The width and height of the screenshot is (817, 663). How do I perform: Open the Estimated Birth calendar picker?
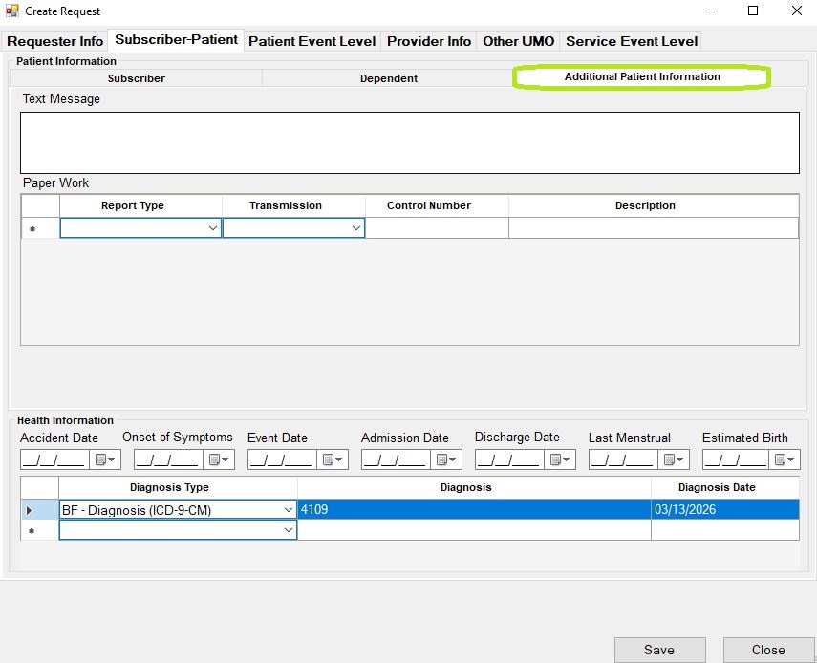click(x=785, y=460)
